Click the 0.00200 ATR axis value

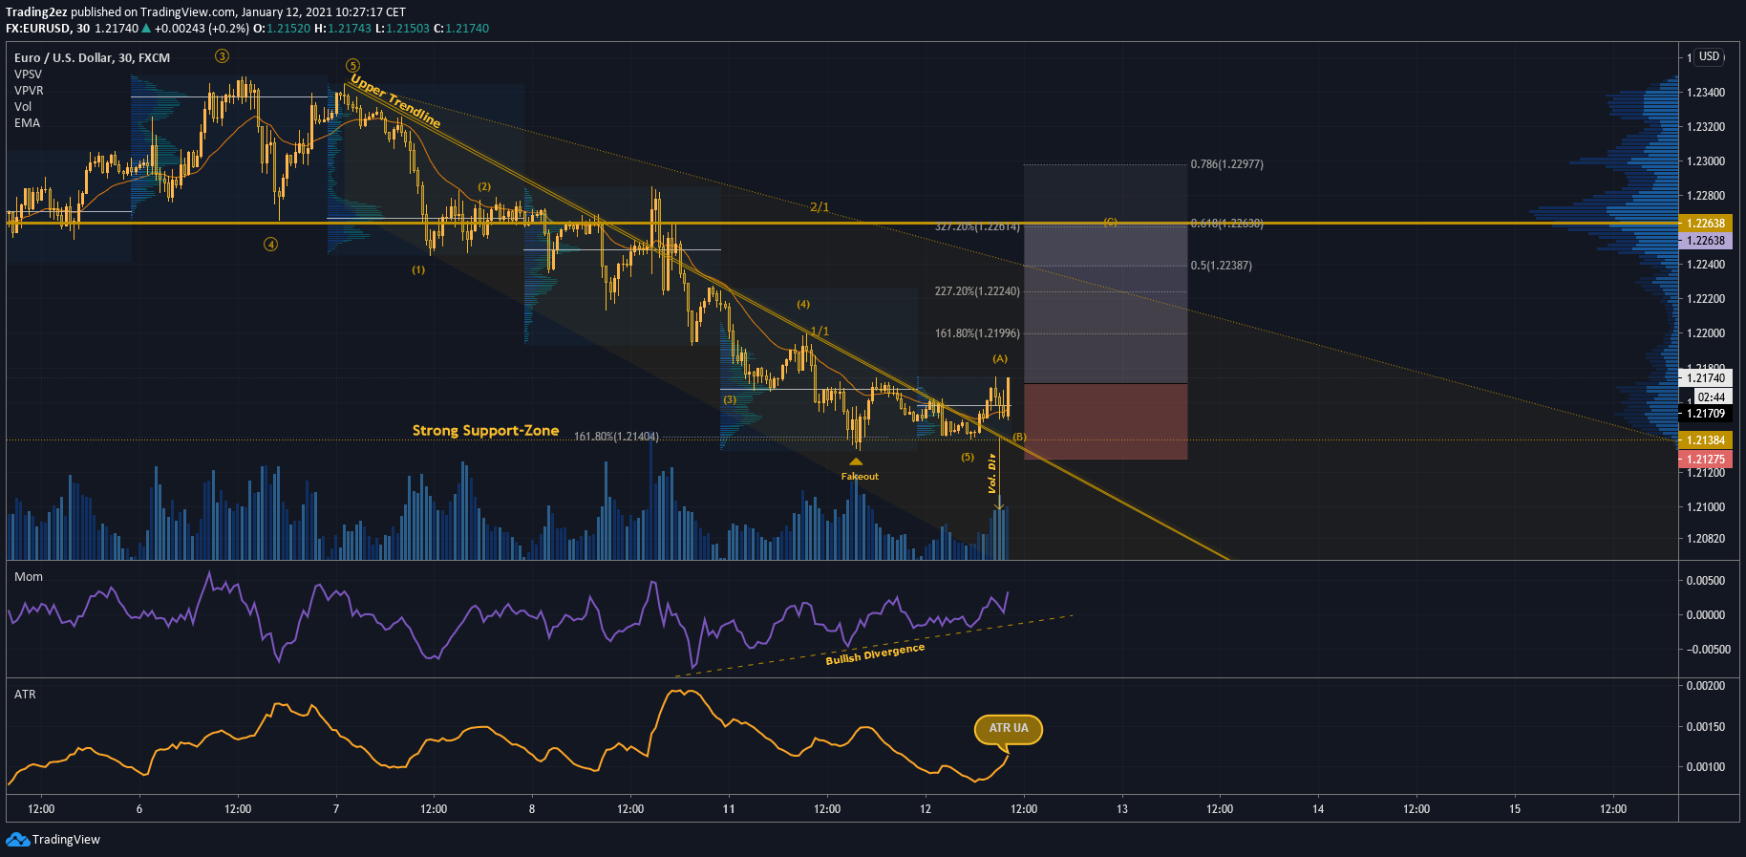pyautogui.click(x=1706, y=686)
